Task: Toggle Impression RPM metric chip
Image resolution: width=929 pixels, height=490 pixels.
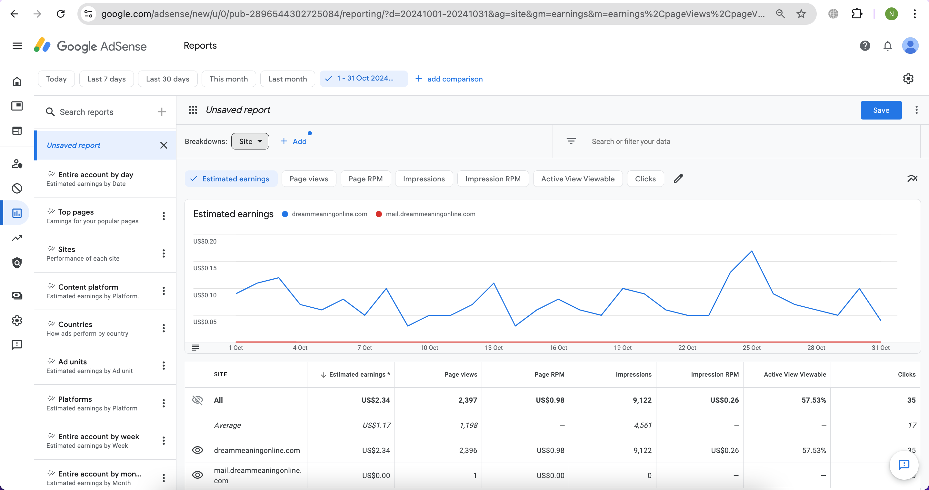Action: [x=493, y=179]
